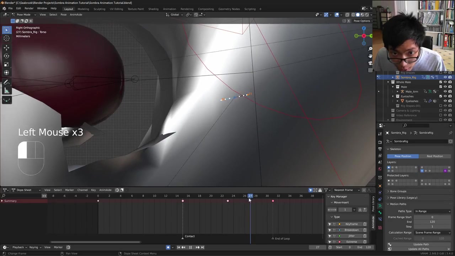Pause animation playback

point(190,247)
